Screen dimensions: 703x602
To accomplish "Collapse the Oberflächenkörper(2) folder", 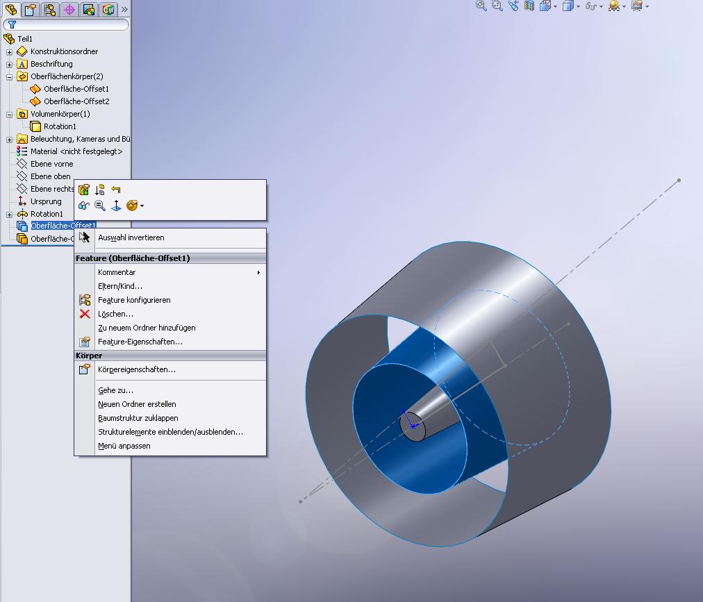I will (x=9, y=76).
